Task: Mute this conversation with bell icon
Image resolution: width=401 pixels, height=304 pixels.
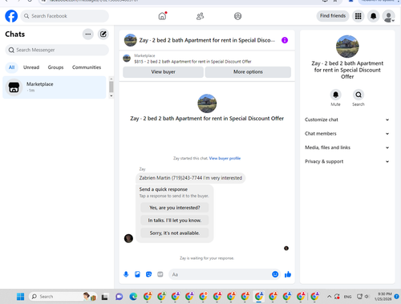Action: click(335, 95)
